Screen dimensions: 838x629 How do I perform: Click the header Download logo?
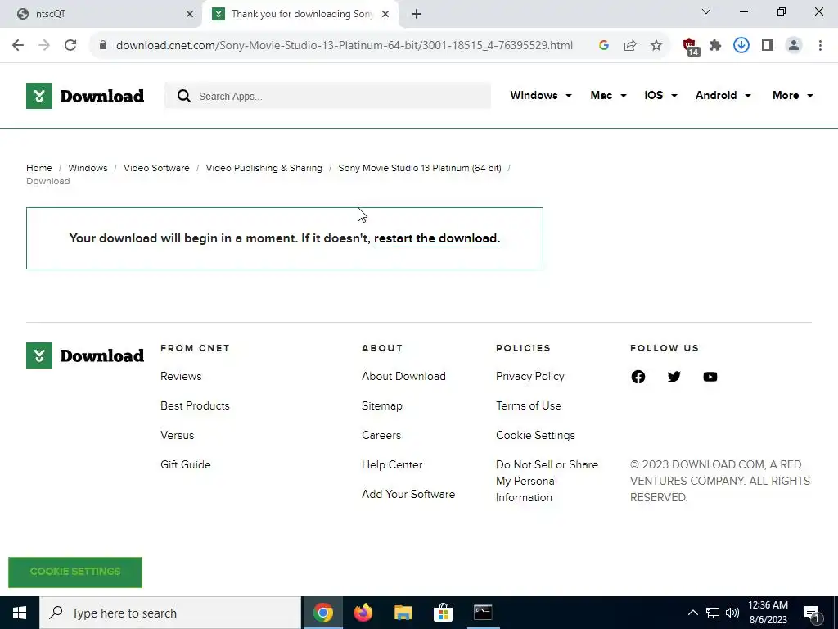tap(85, 96)
